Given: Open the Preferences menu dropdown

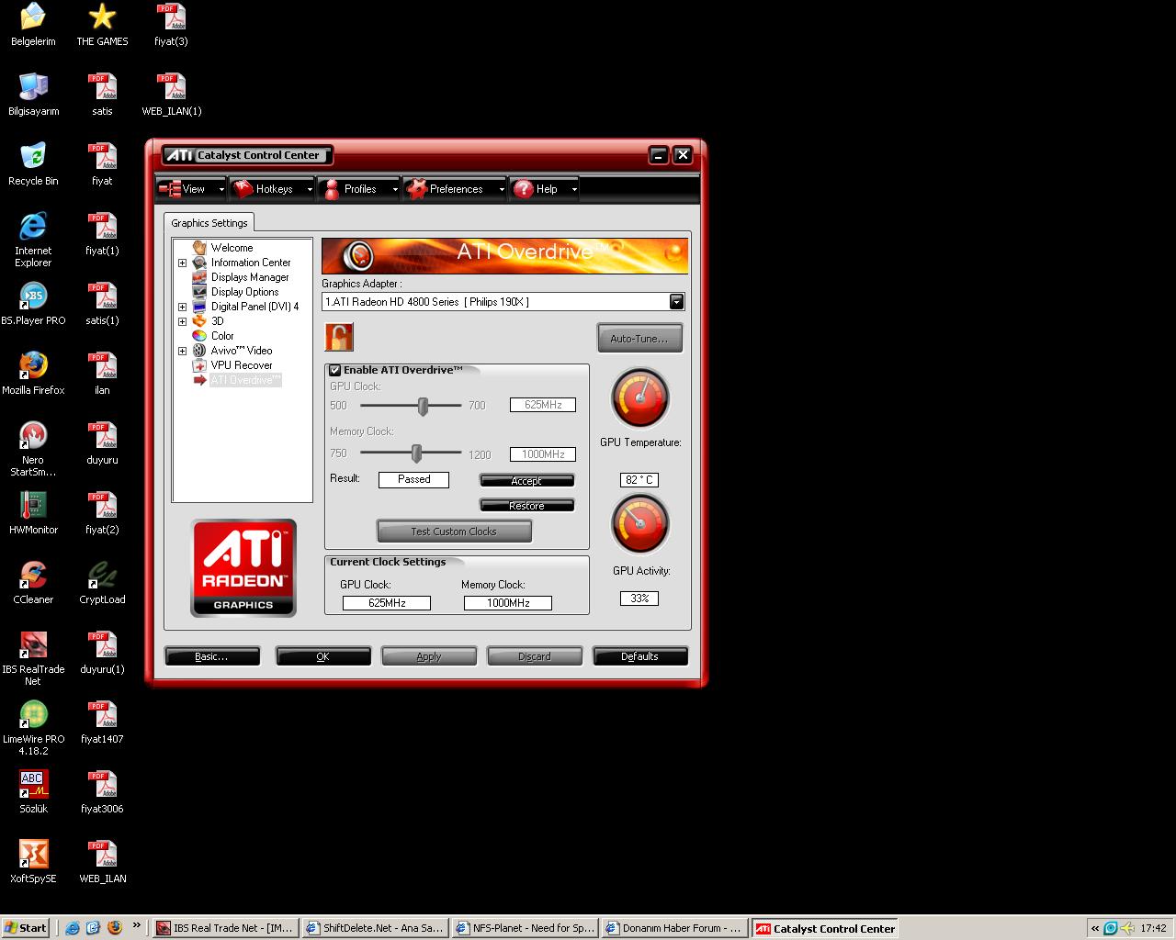Looking at the screenshot, I should [455, 189].
